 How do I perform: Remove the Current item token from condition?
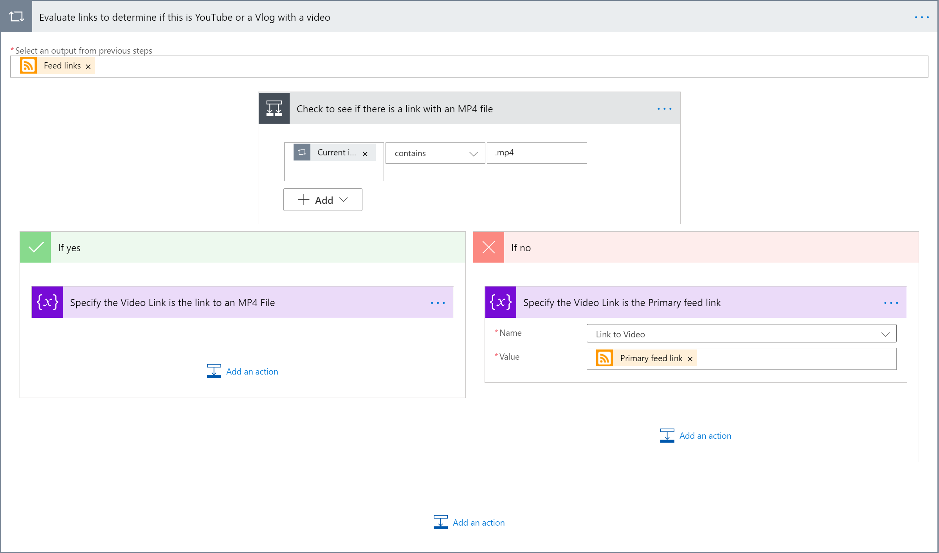click(365, 154)
